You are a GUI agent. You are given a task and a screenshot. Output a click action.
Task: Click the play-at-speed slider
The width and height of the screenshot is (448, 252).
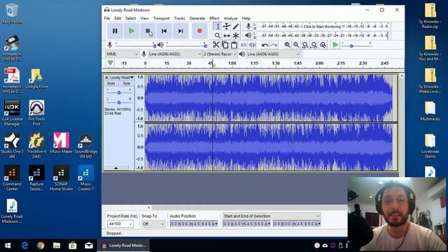click(x=356, y=45)
